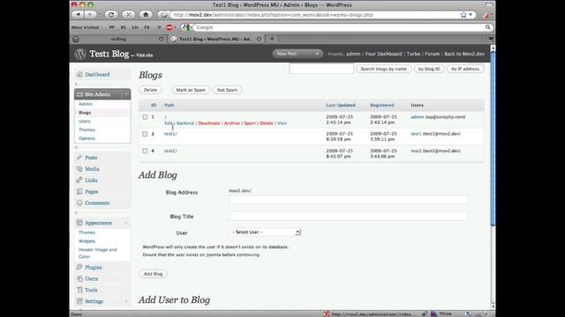The image size is (565, 317).
Task: Reload the page with the refresh icon
Action: point(111,15)
